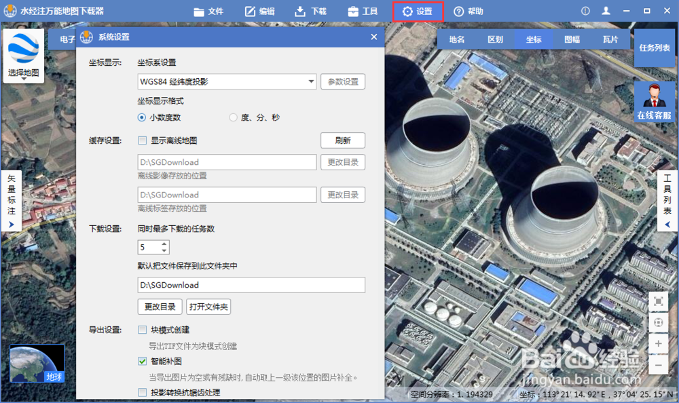
Task: Increase the max download tasks stepper
Action: [x=163, y=243]
